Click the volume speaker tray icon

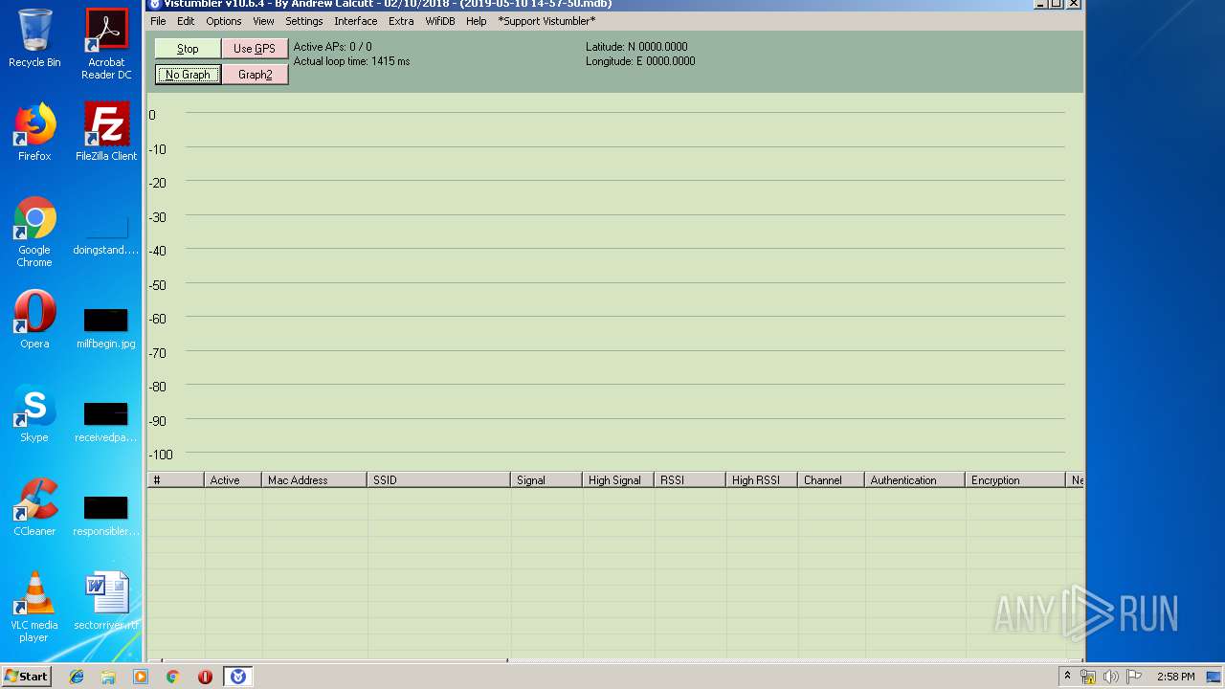coord(1111,677)
